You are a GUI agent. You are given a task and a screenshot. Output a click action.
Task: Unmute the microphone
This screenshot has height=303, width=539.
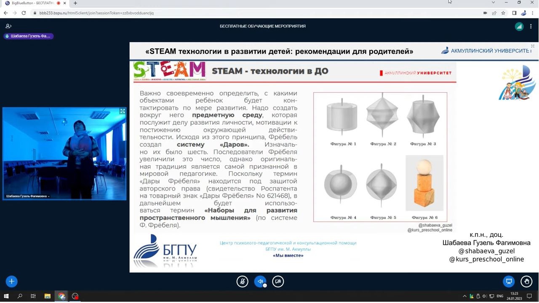tap(242, 282)
